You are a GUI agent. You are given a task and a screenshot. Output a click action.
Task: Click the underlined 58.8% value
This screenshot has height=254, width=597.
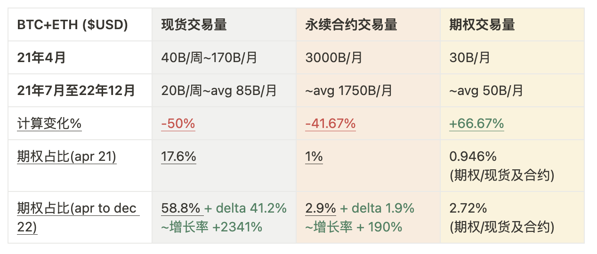tap(181, 208)
